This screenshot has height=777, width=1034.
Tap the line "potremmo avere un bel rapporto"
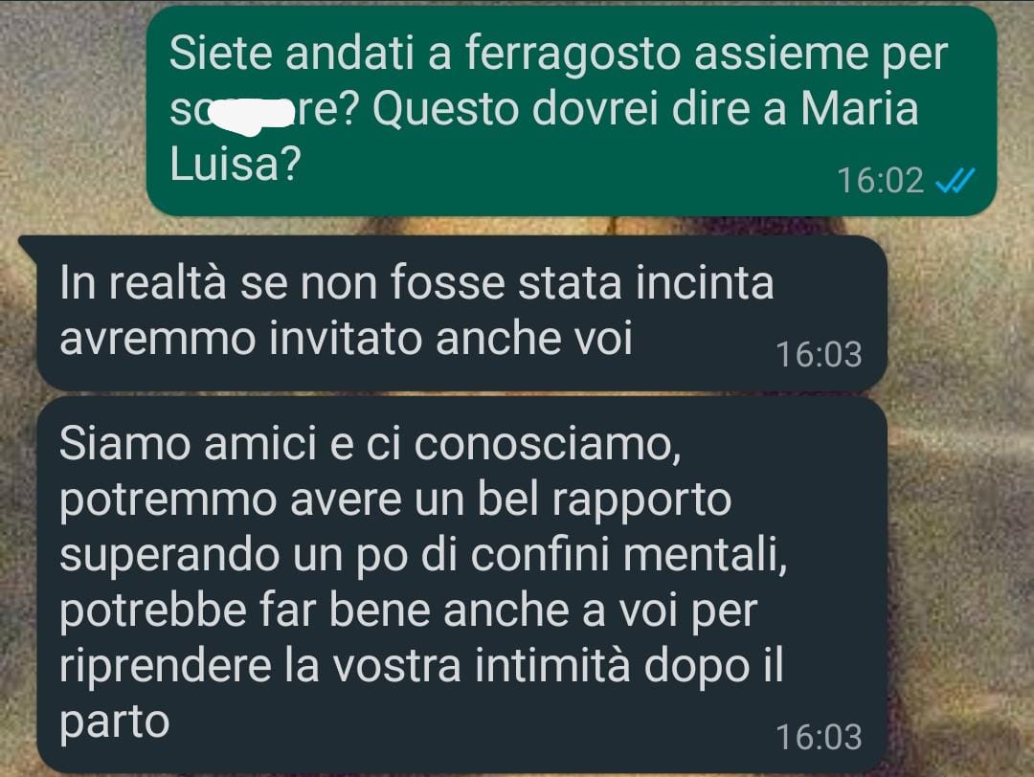pyautogui.click(x=395, y=500)
